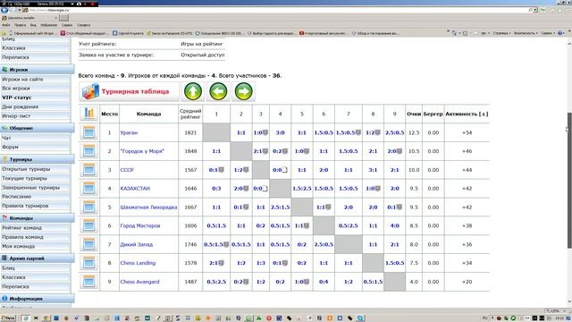
Task: Open details icon for Chess Avangard row
Action: coord(88,282)
